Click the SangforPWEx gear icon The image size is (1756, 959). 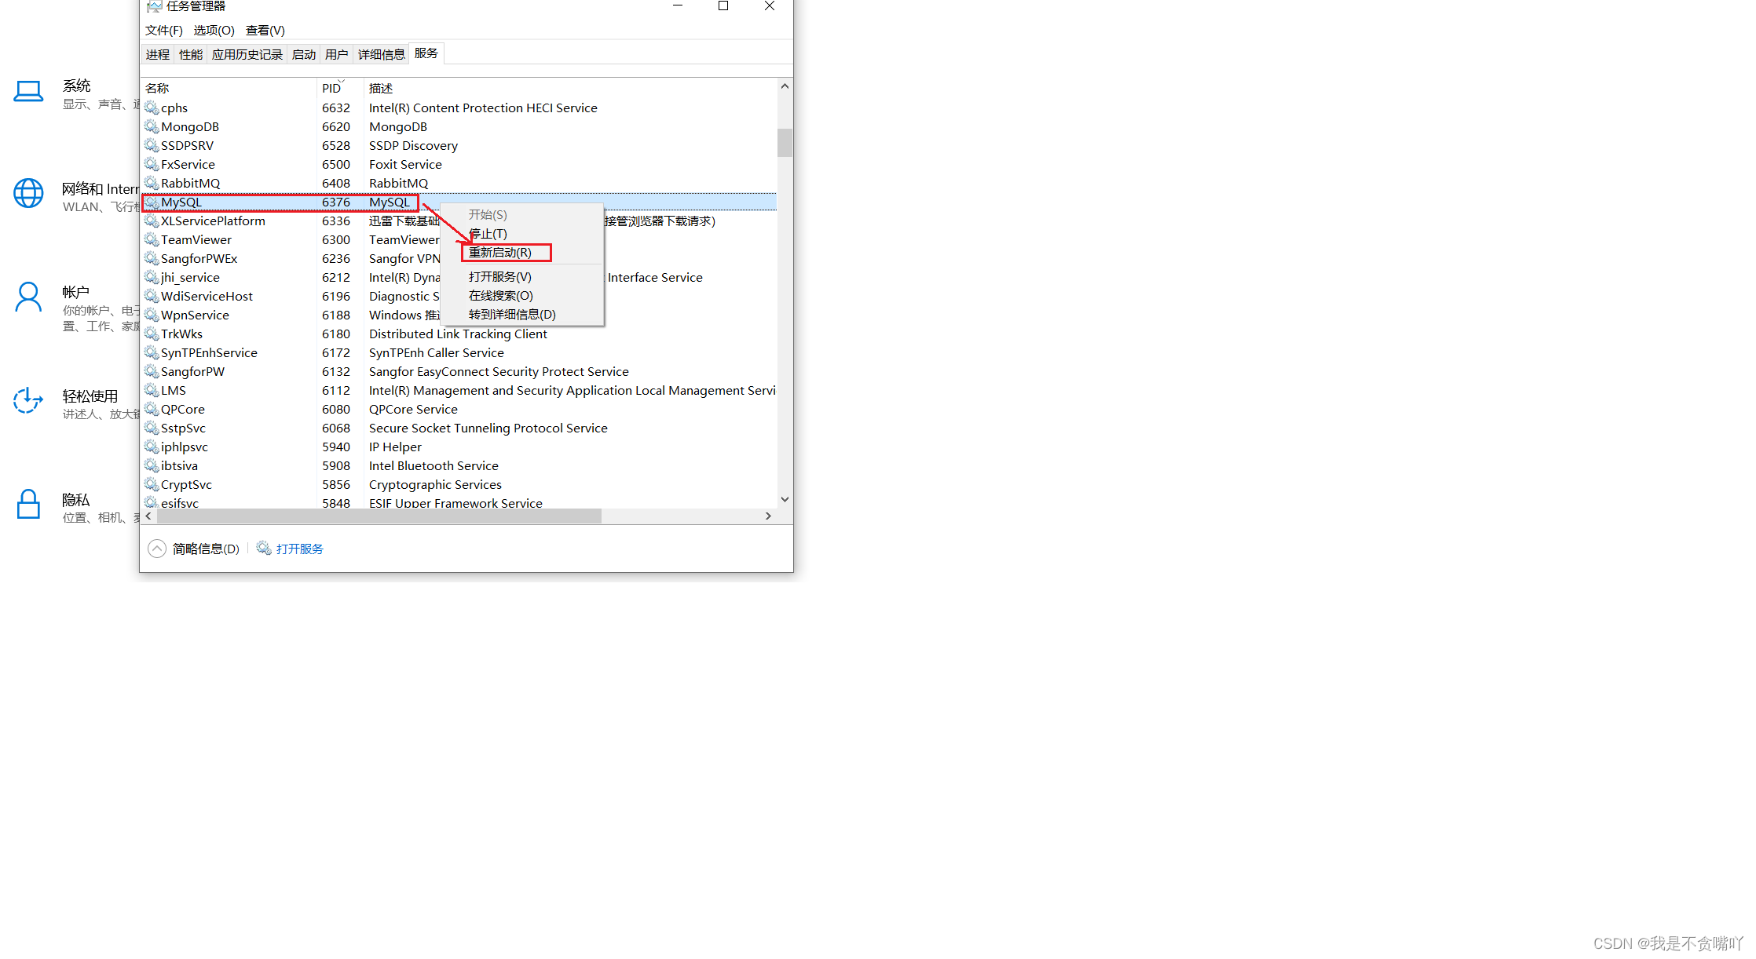152,258
